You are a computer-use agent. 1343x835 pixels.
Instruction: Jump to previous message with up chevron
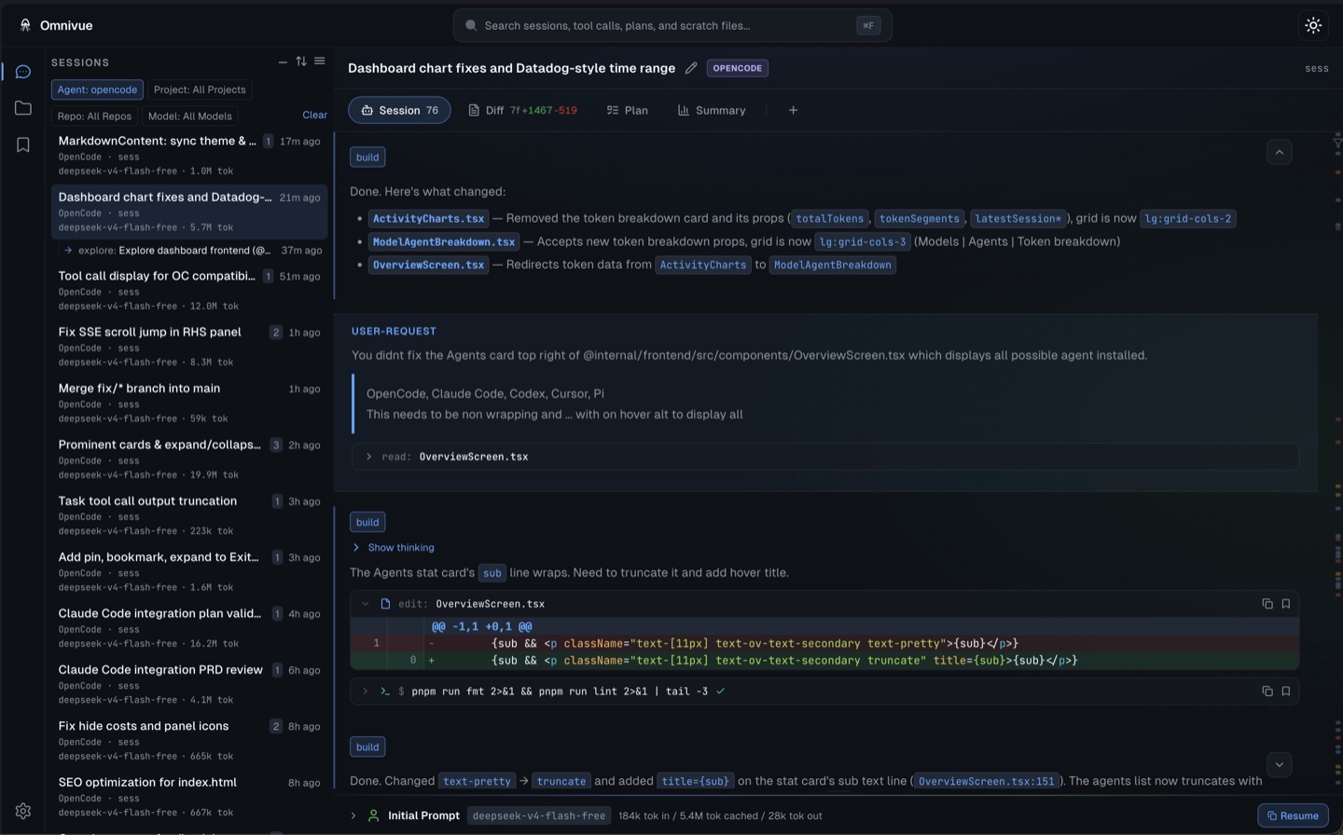point(1280,152)
